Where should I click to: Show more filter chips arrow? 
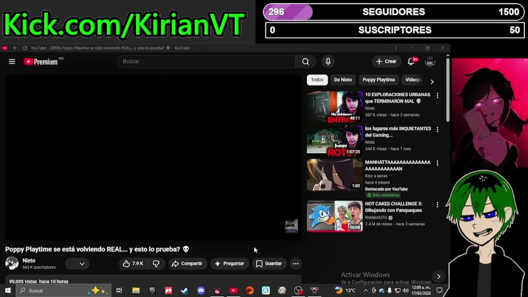click(x=432, y=82)
